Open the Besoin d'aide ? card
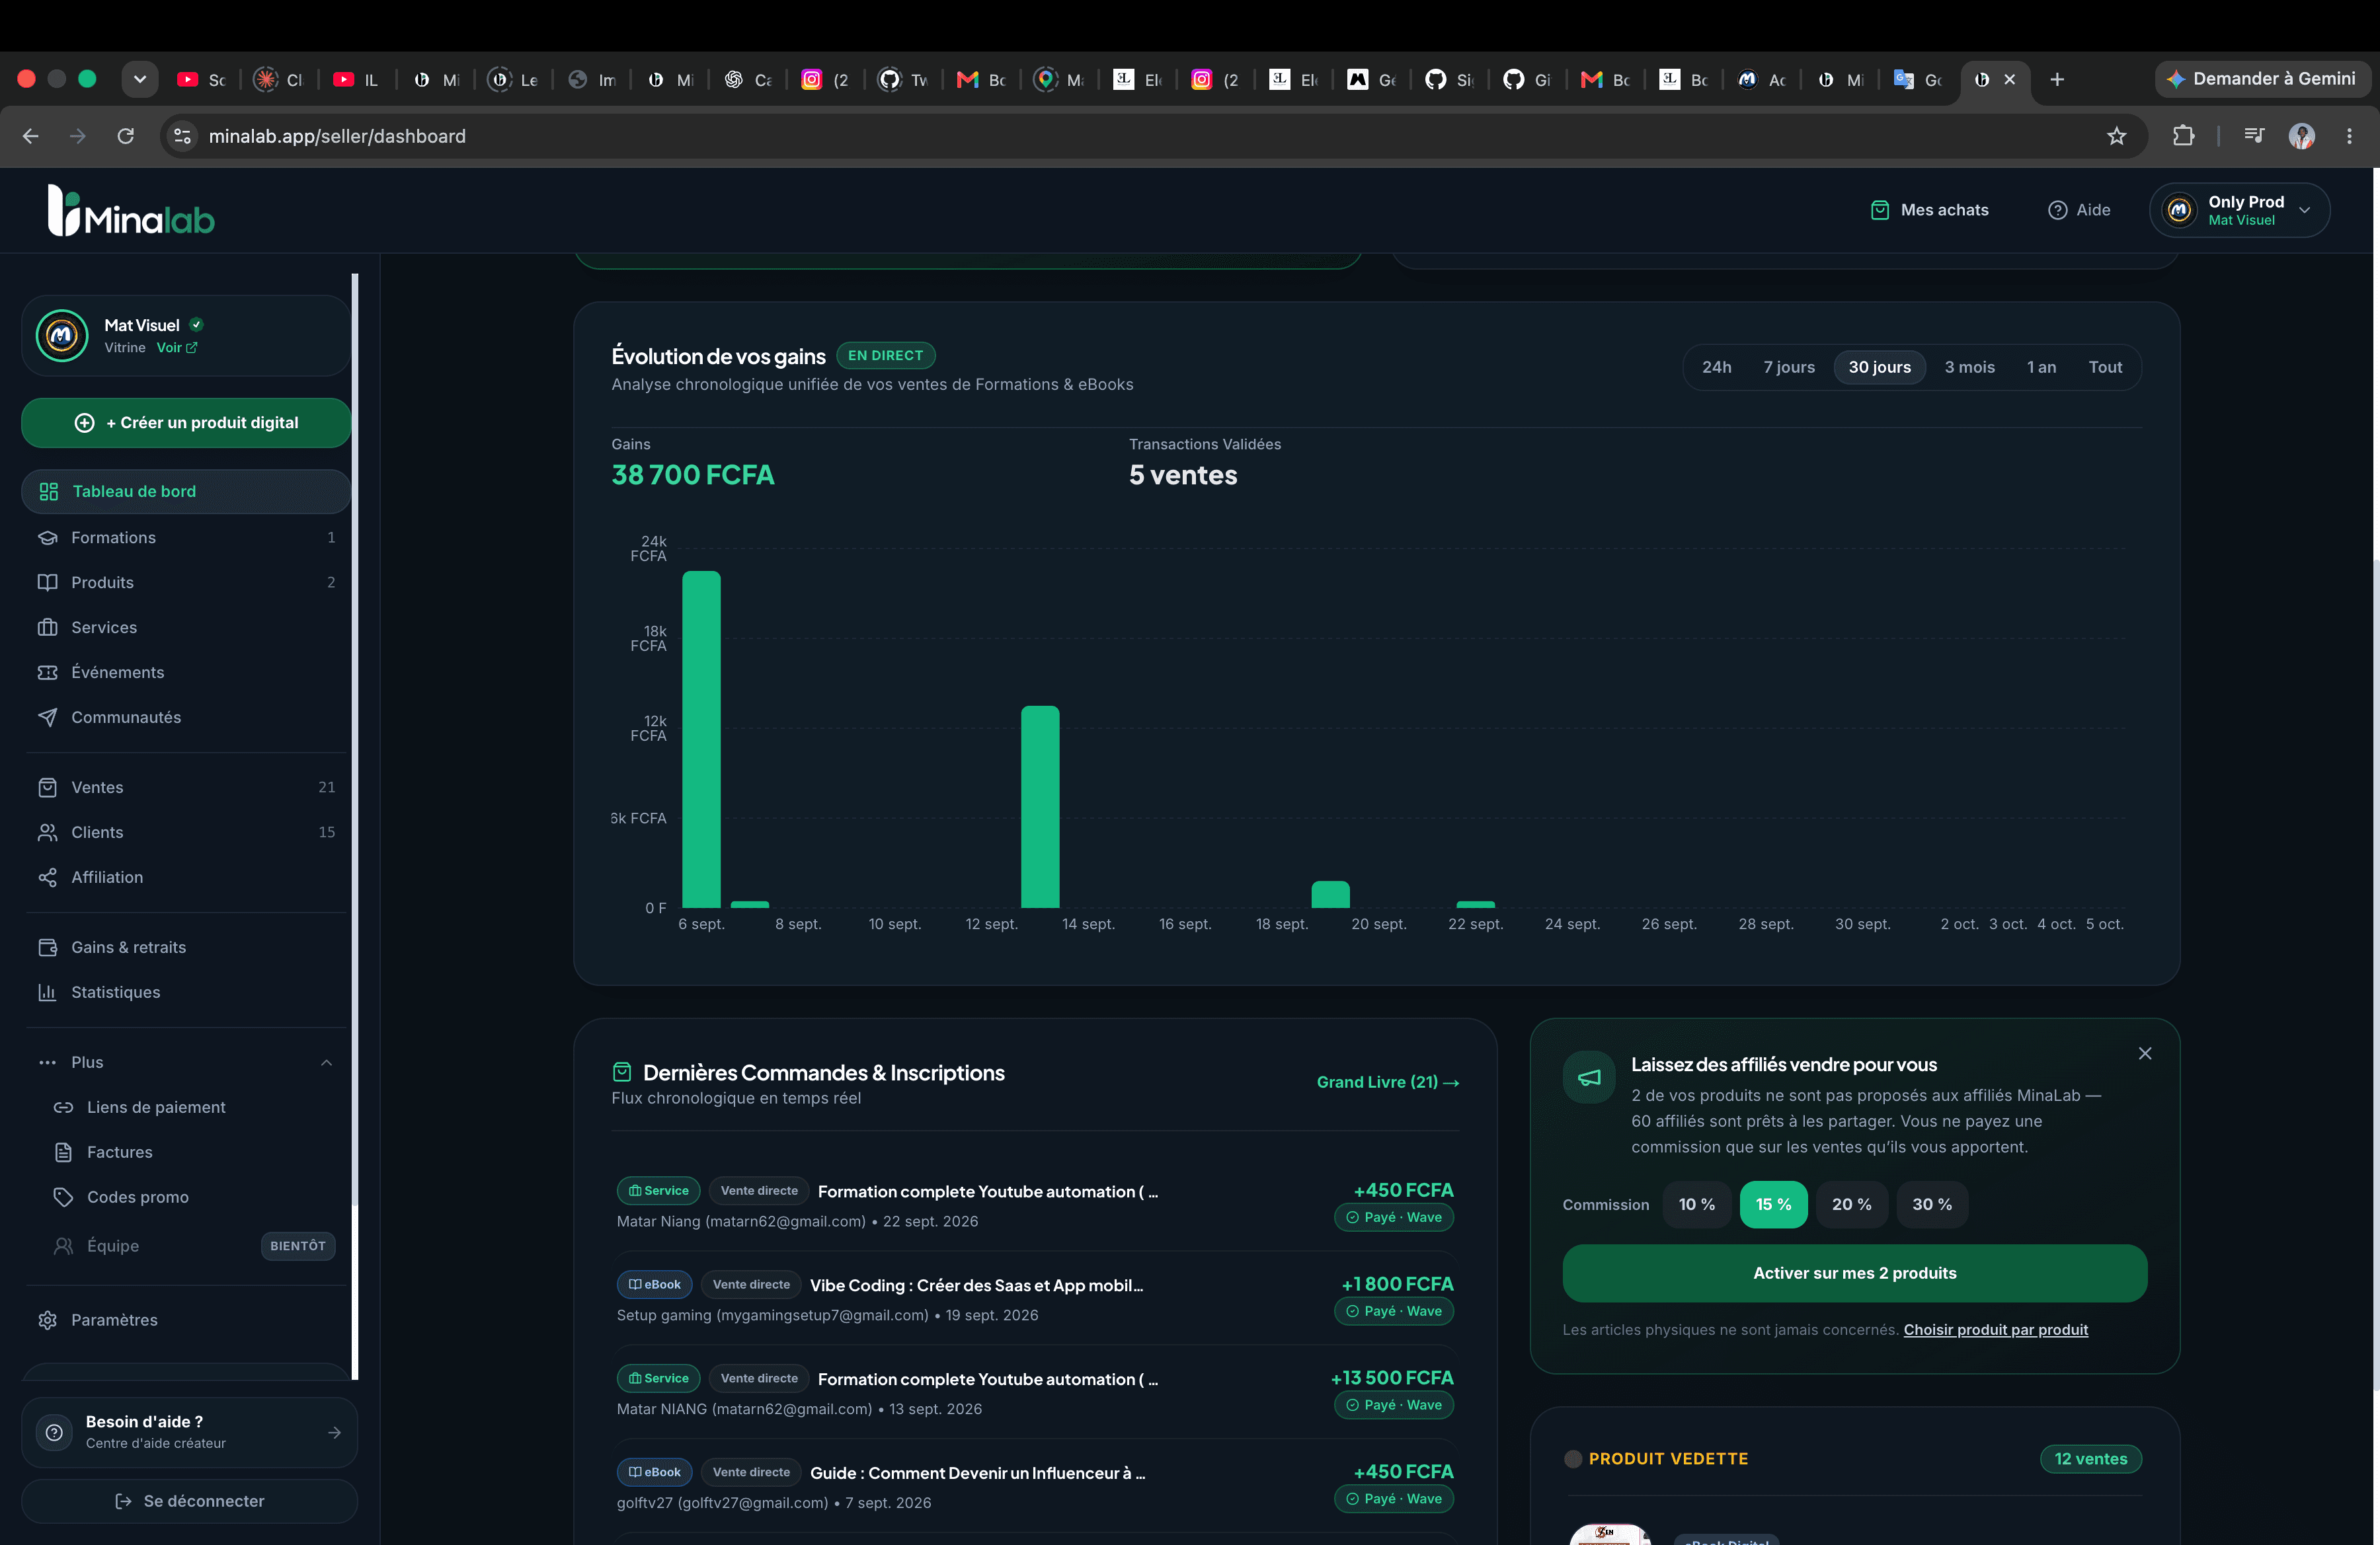2380x1545 pixels. 190,1432
